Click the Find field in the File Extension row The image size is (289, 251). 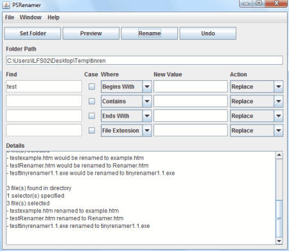(44, 130)
